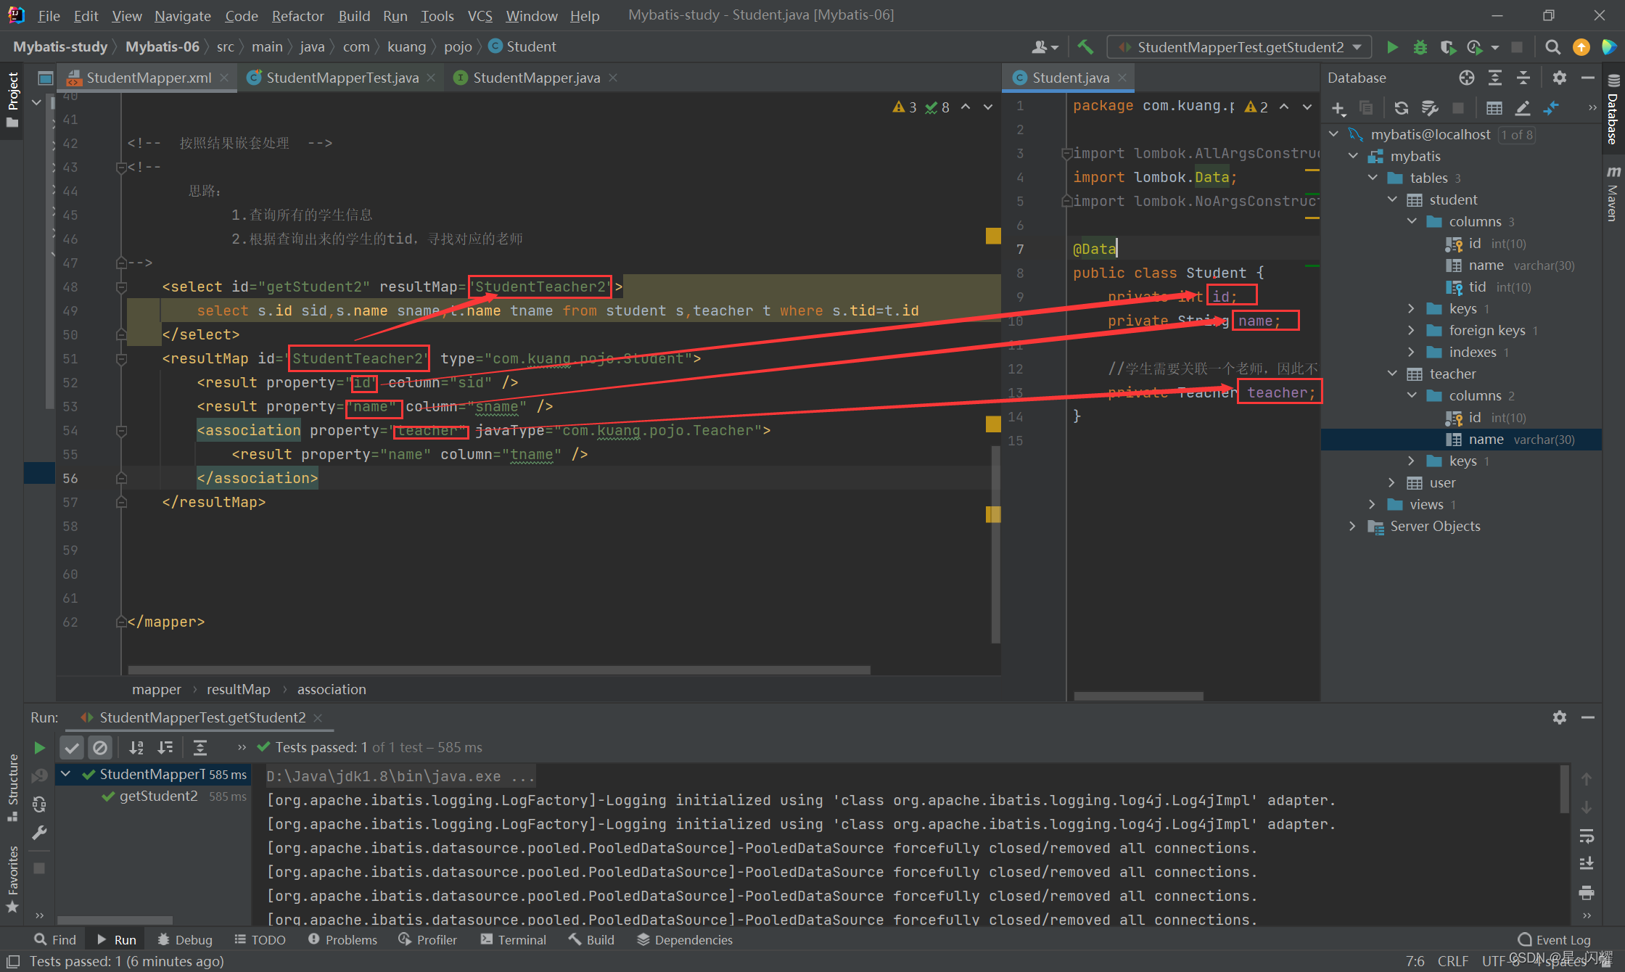Collapse the teacher table node
1625x972 pixels.
tap(1392, 374)
